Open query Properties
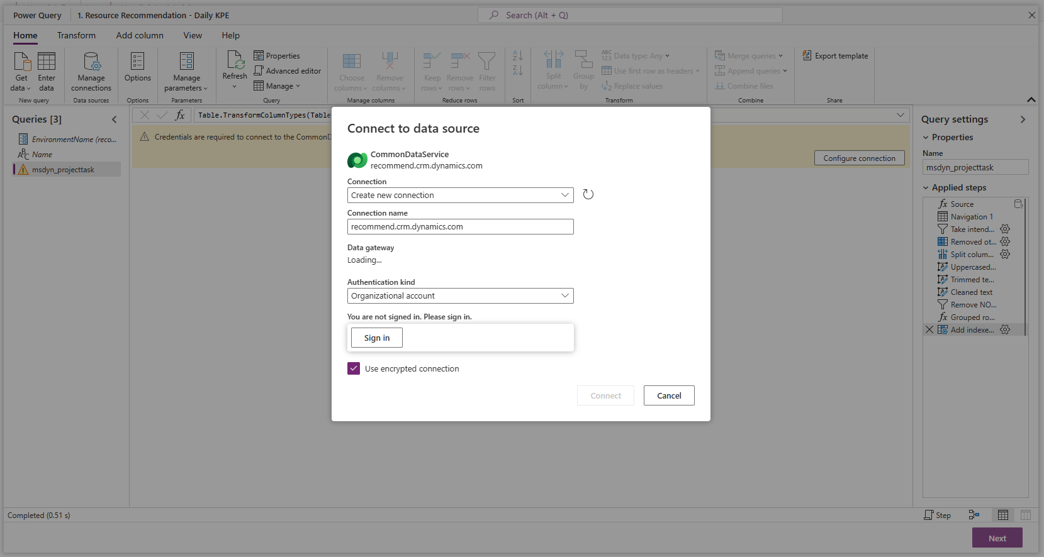The width and height of the screenshot is (1044, 557). tap(277, 56)
